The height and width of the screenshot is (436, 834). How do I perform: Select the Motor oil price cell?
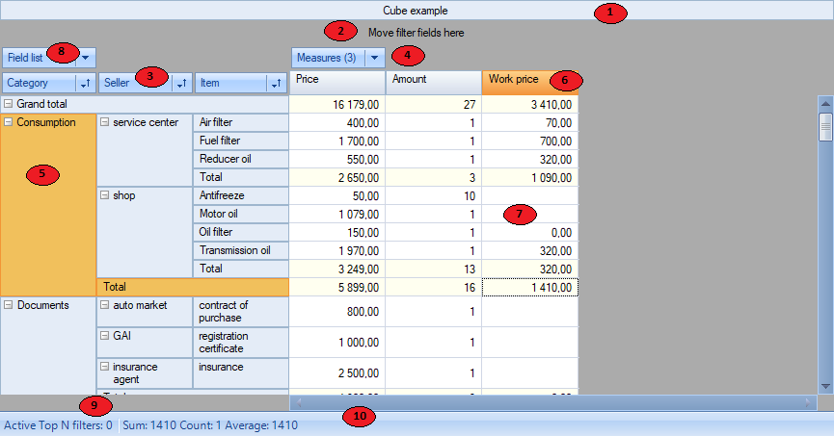(x=336, y=214)
